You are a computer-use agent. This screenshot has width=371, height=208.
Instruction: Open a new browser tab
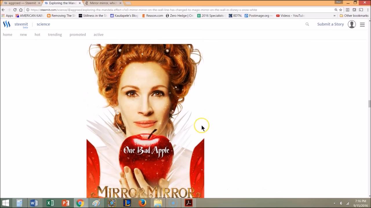pos(128,3)
